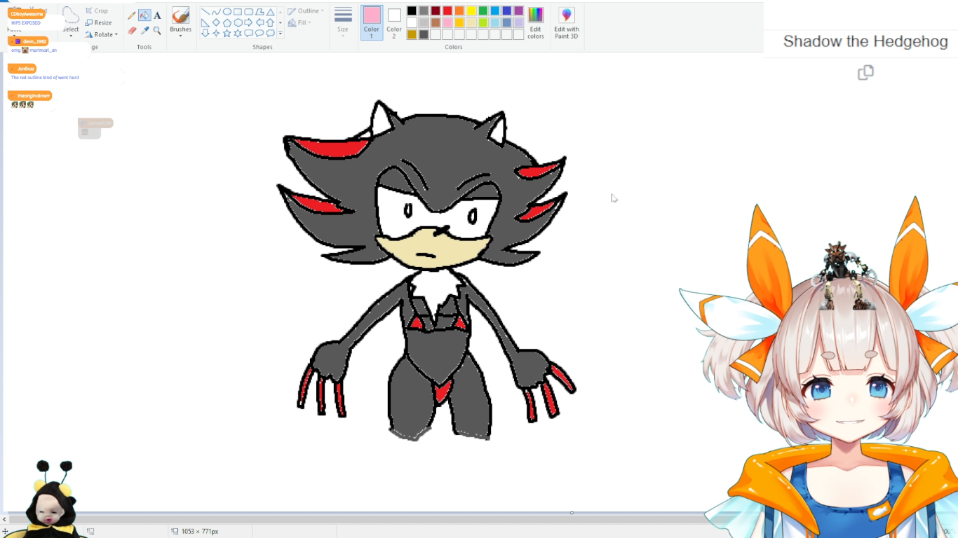Choose the Rectangle shape
The height and width of the screenshot is (538, 958).
[238, 12]
